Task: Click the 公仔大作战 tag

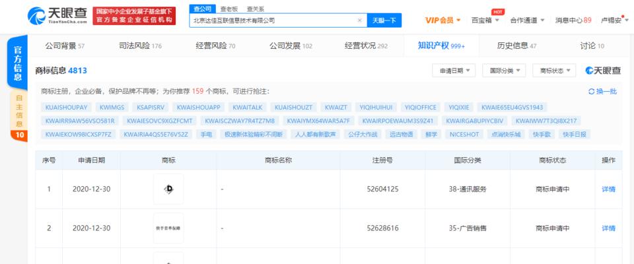Action: pos(363,134)
